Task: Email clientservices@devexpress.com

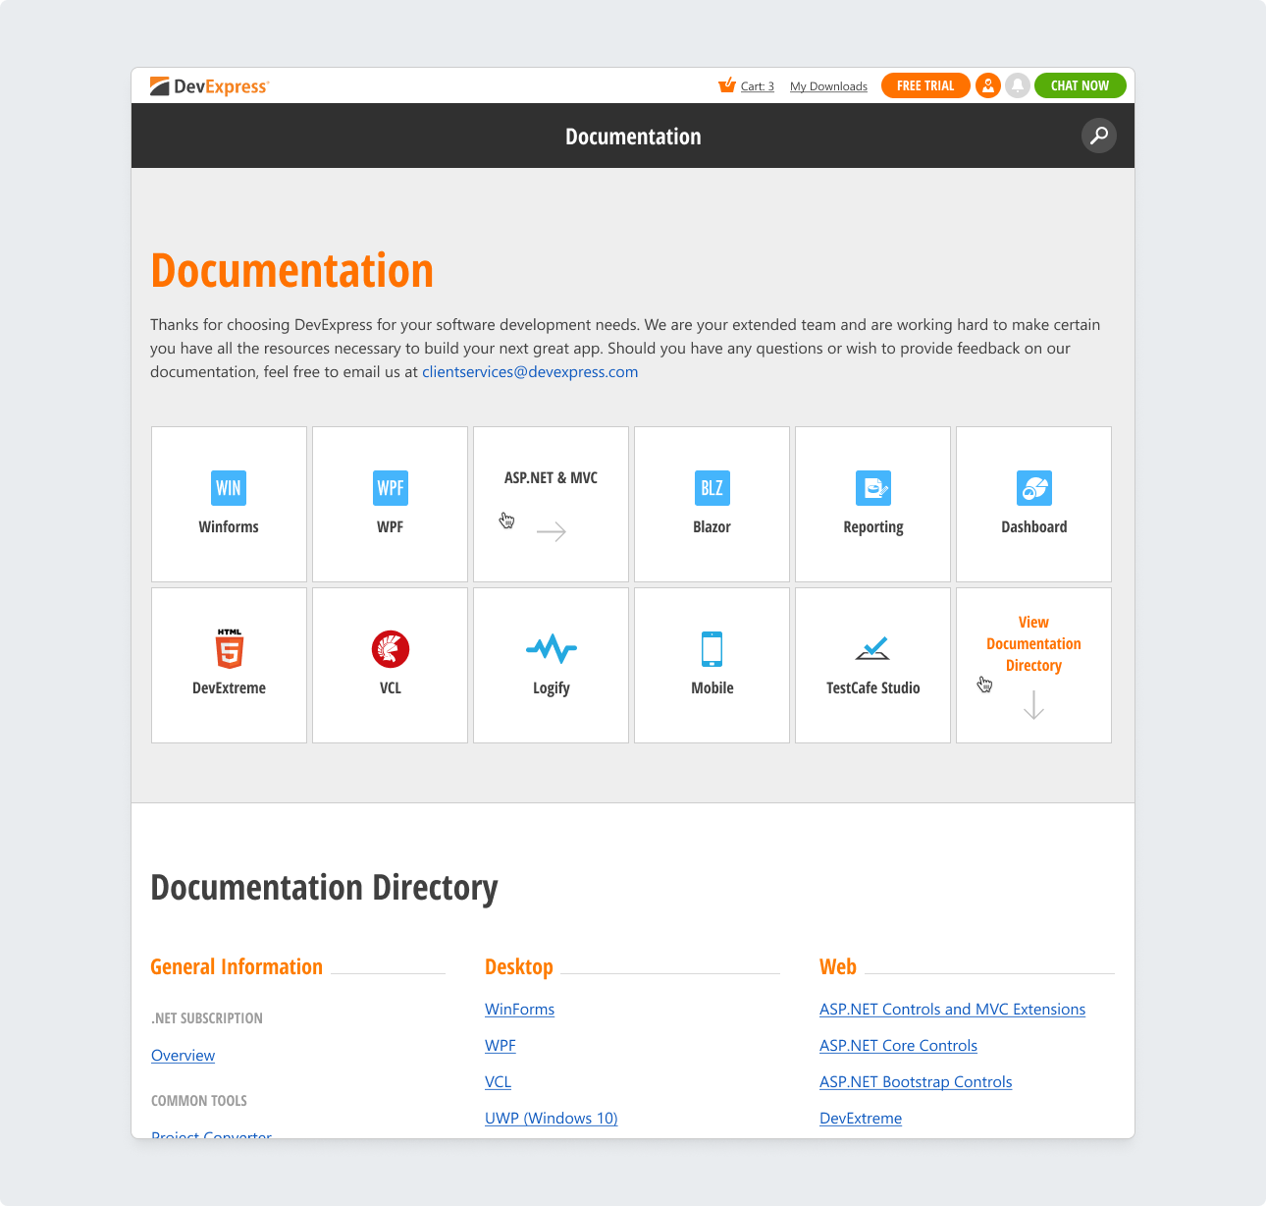Action: tap(530, 372)
